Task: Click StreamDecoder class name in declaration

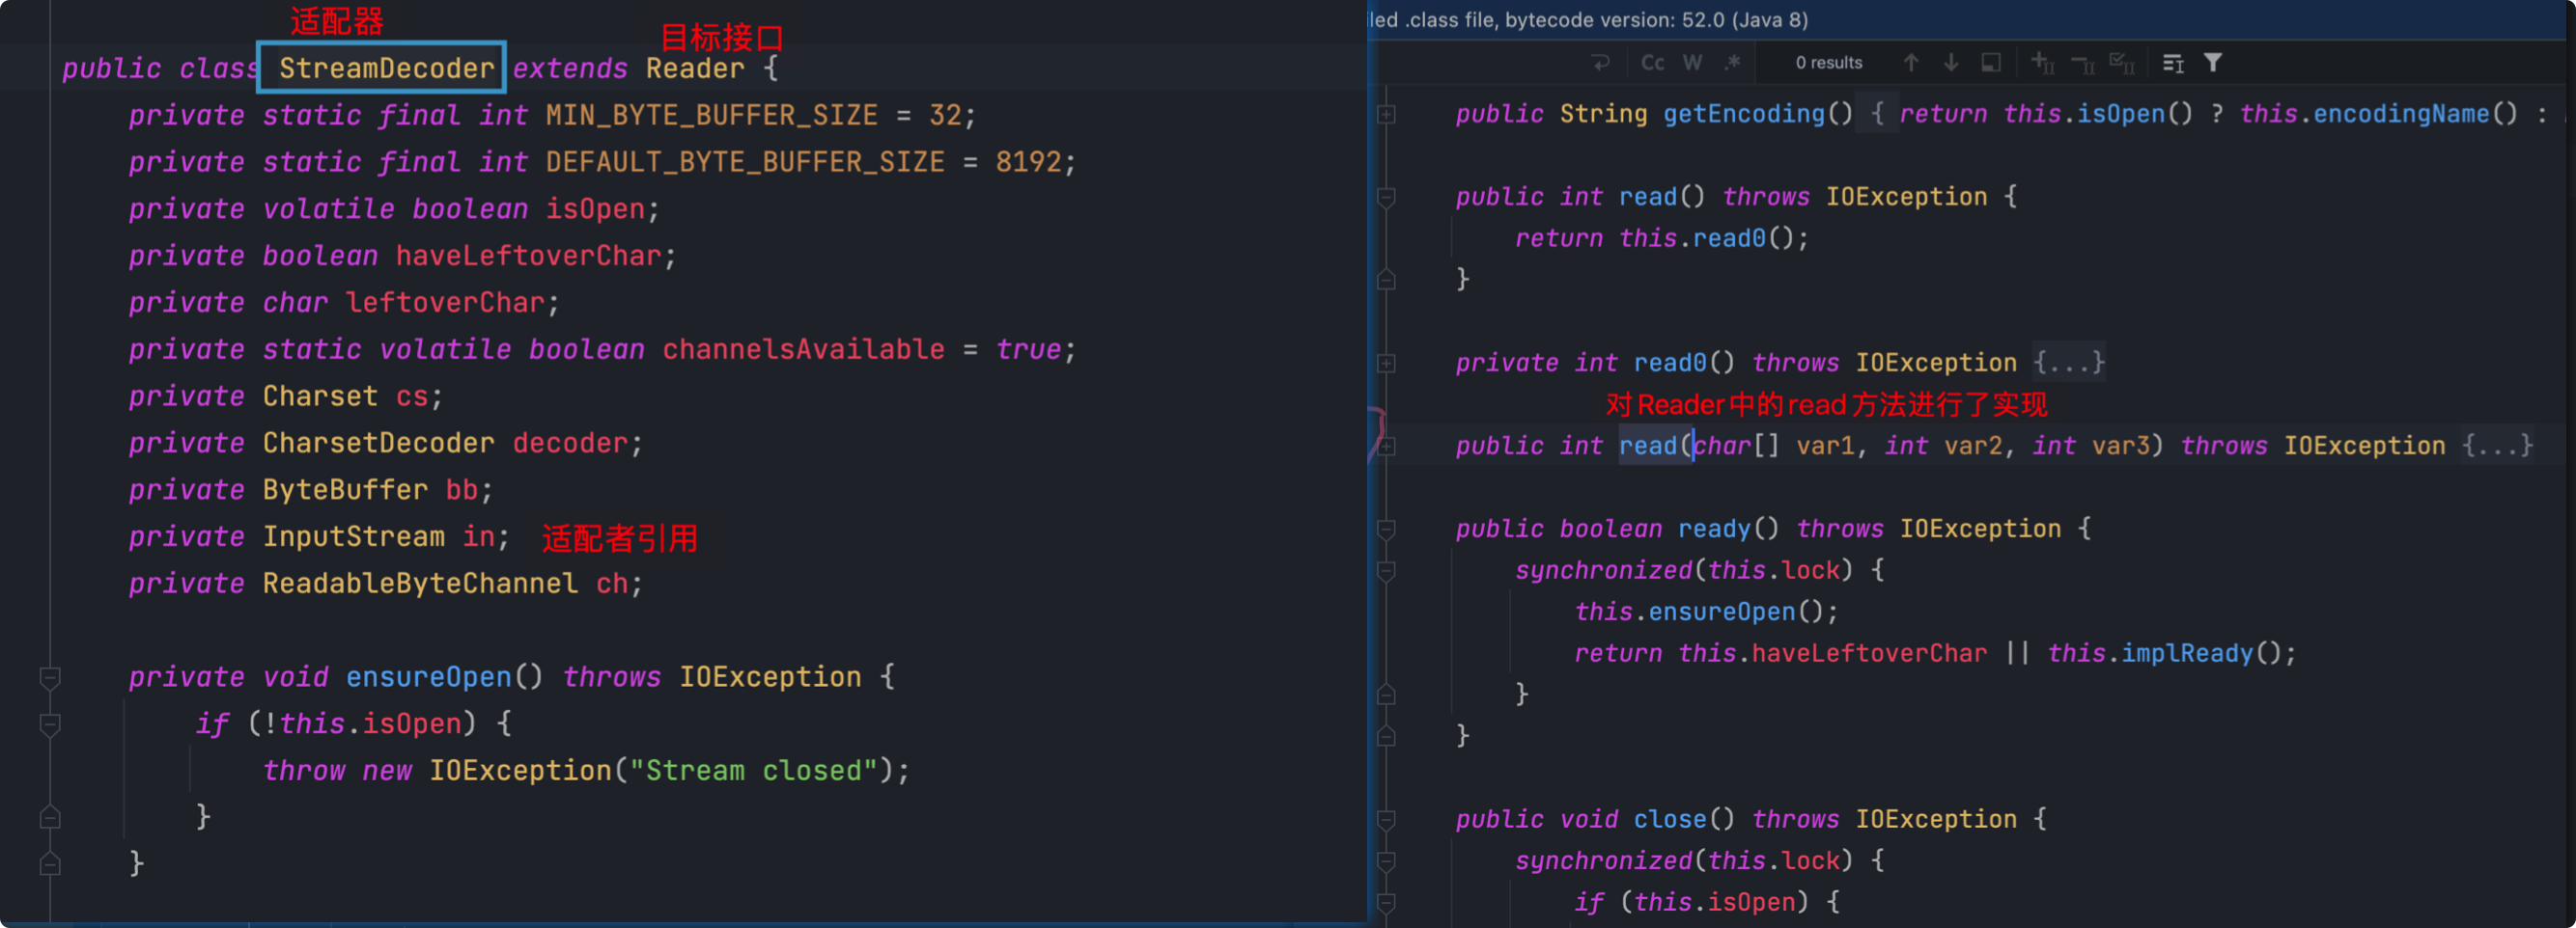Action: tap(386, 68)
